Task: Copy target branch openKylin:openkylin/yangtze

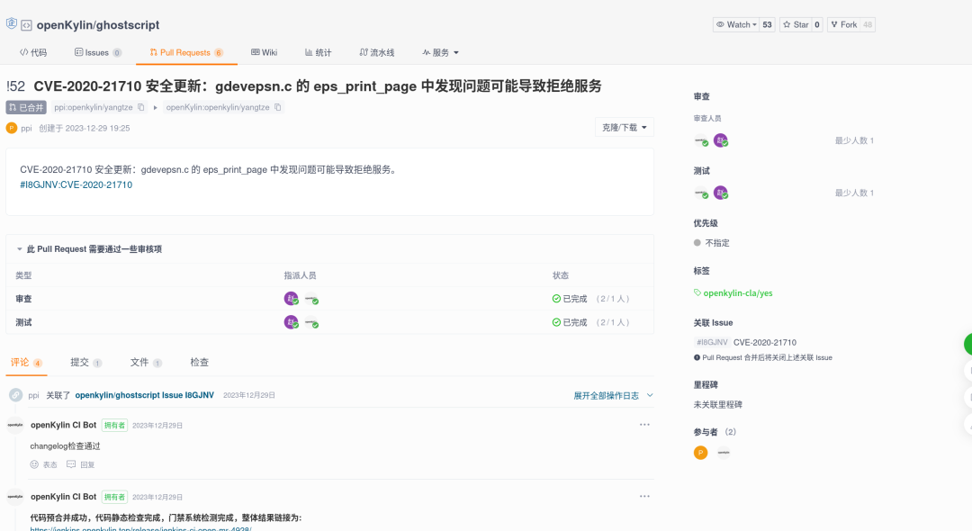Action: tap(278, 107)
